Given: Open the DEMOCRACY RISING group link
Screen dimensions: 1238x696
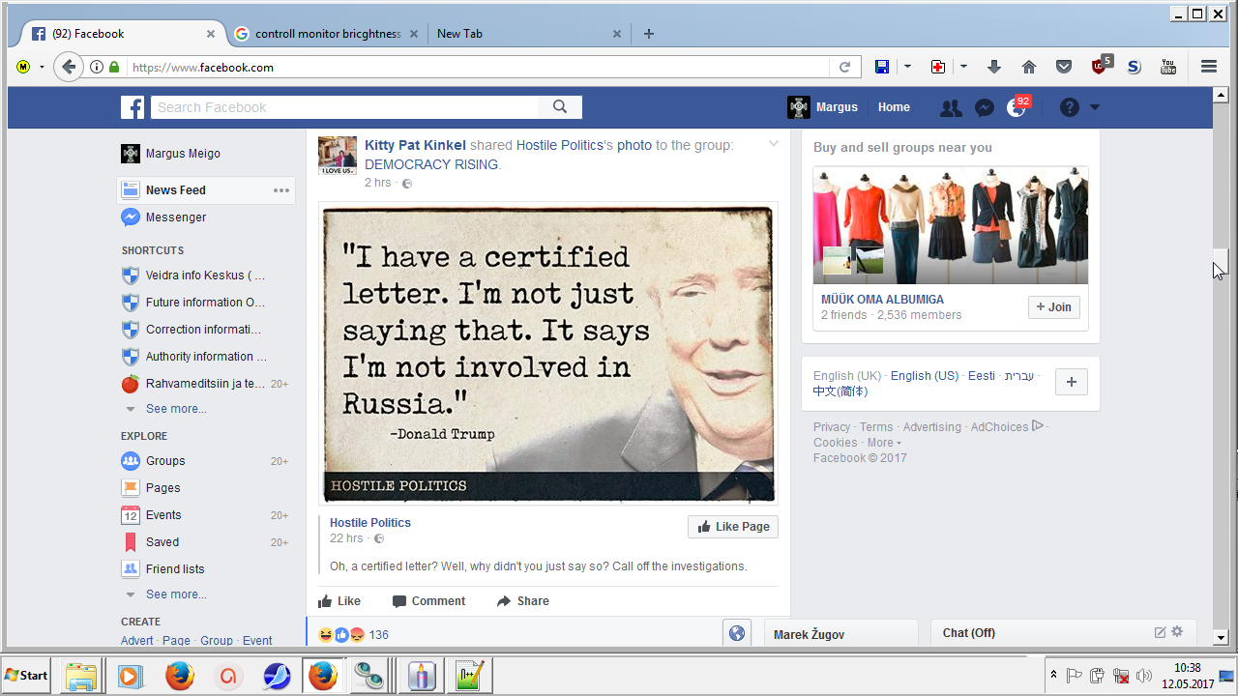Looking at the screenshot, I should [x=430, y=164].
